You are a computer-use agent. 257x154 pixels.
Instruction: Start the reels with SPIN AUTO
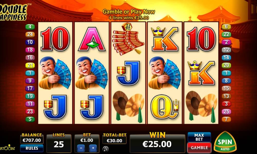(225, 142)
